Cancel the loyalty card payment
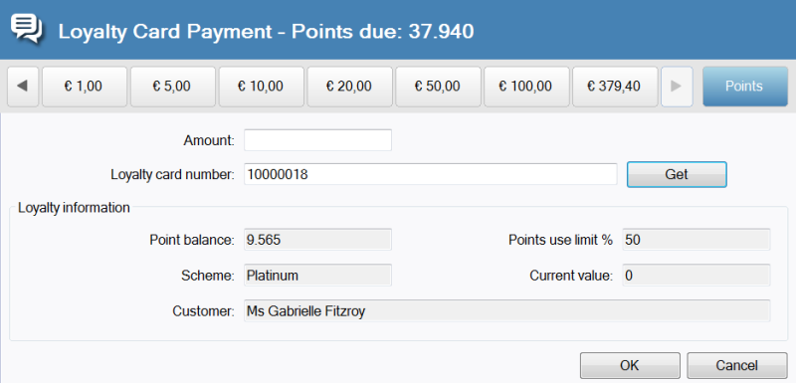The width and height of the screenshot is (796, 383). click(x=737, y=366)
